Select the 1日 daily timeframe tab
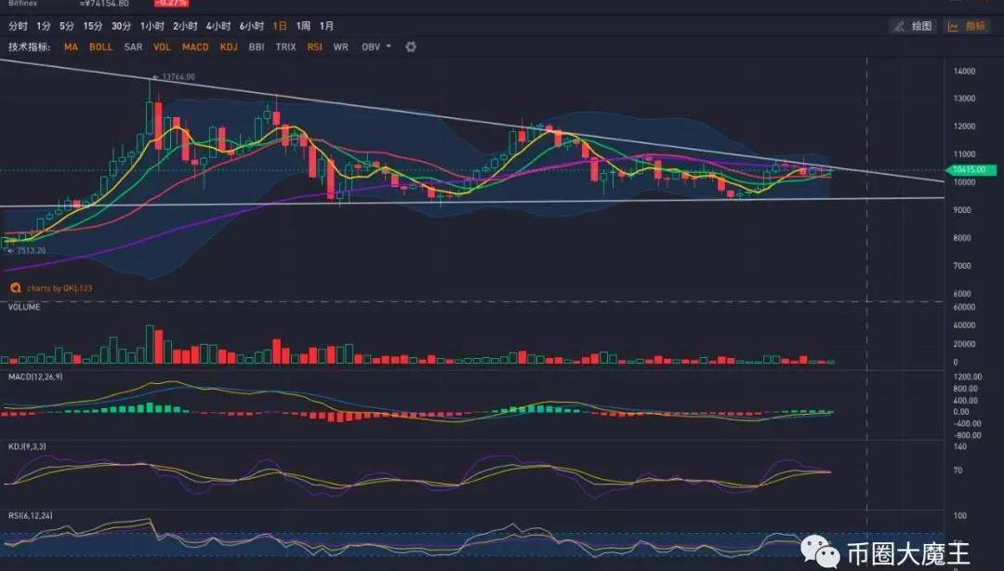The image size is (1004, 571). [x=280, y=26]
